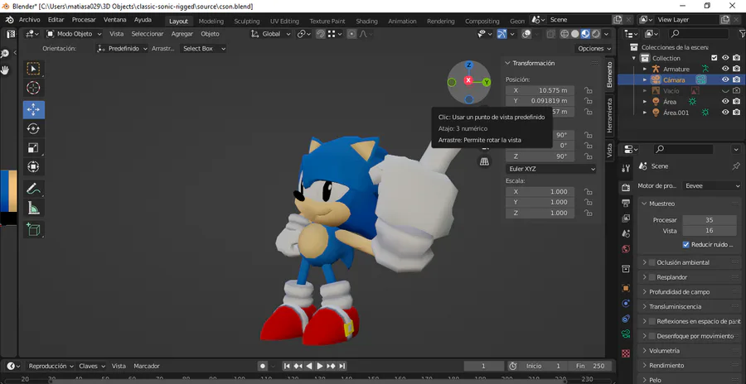Choose the Move tool

[33, 110]
